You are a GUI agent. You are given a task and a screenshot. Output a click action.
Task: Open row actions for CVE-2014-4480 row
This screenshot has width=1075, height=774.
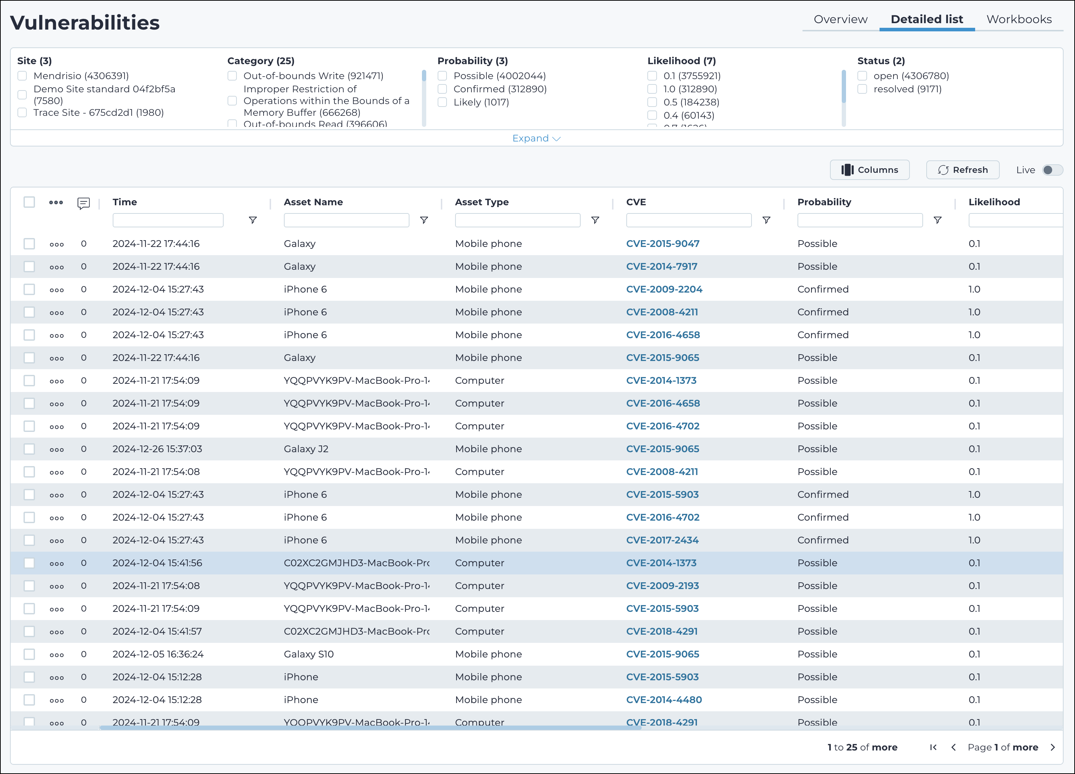click(56, 701)
